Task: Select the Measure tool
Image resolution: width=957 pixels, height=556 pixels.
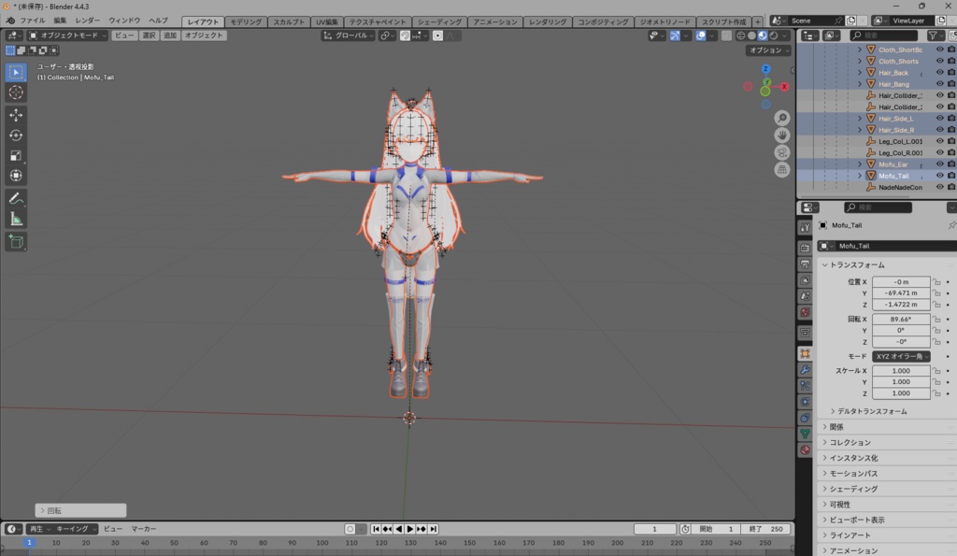Action: (16, 220)
